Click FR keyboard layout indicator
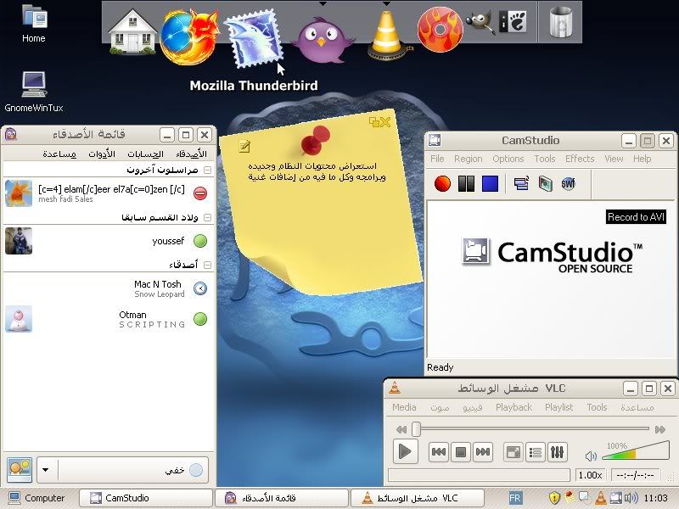 515,498
